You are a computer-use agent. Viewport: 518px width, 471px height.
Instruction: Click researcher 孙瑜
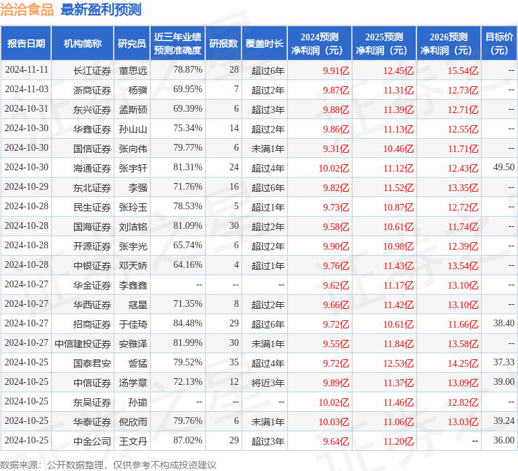[x=138, y=402]
